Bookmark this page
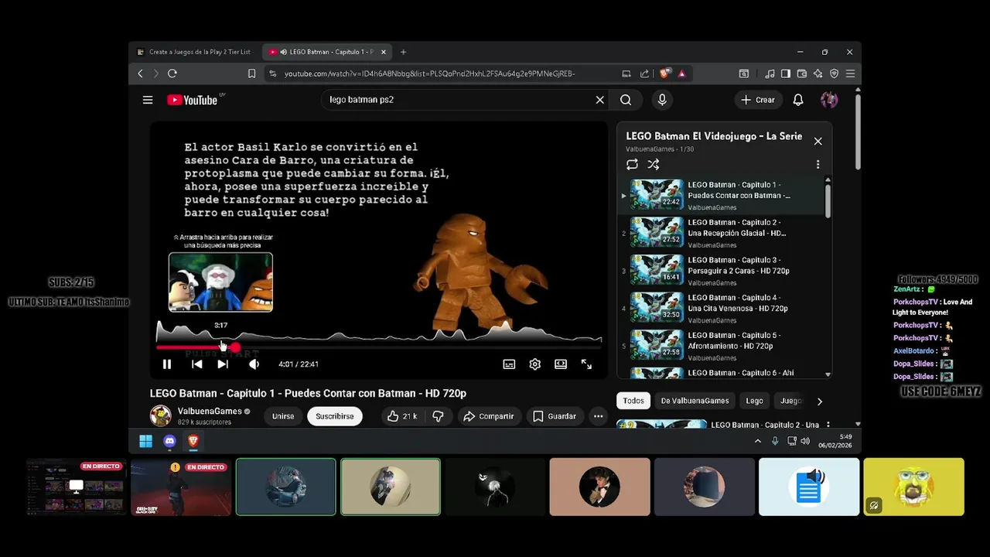990x557 pixels. 251,73
